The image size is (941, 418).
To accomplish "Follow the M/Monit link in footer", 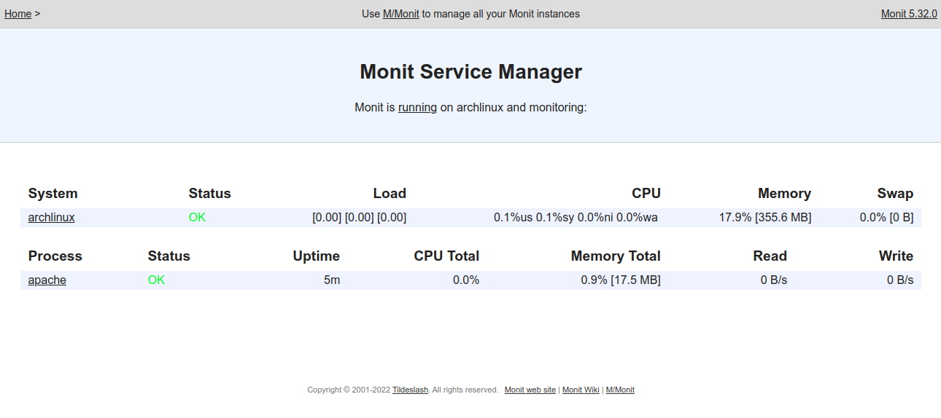I will pyautogui.click(x=620, y=390).
